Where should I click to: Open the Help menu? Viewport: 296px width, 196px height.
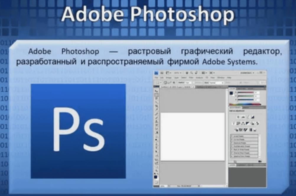[x=229, y=78]
